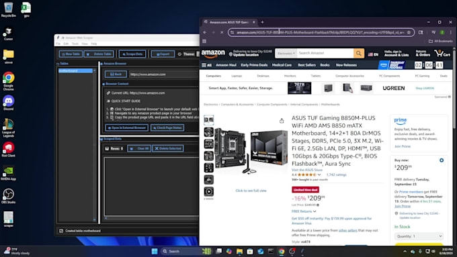Select the motherboard table in Tables list
The width and height of the screenshot is (457, 257).
(x=75, y=70)
